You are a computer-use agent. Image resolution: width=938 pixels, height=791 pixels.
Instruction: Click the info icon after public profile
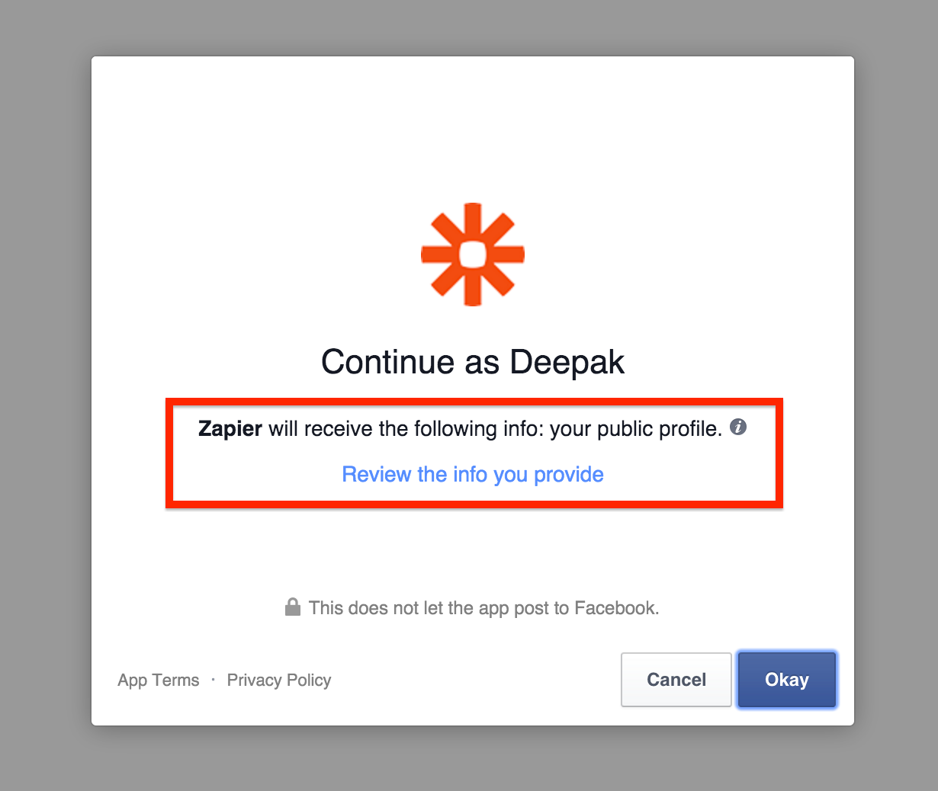click(x=738, y=427)
